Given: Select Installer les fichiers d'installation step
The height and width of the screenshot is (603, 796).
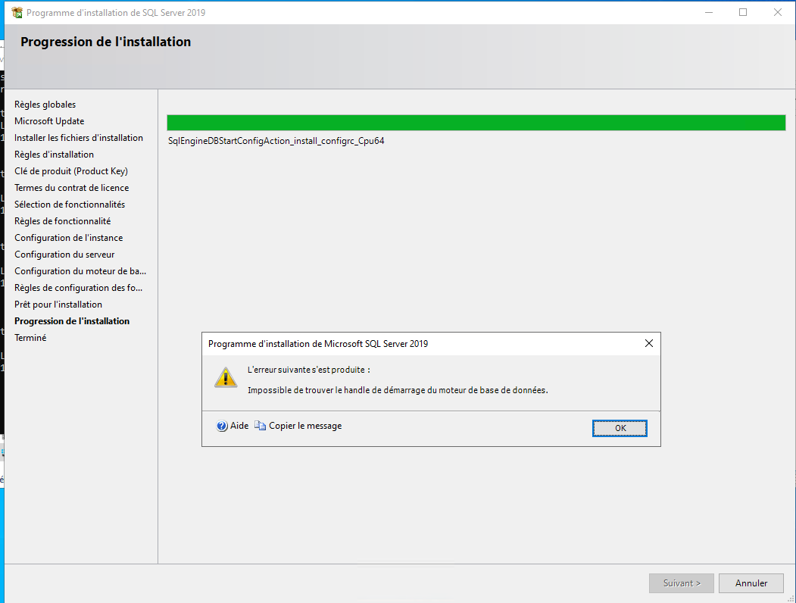Looking at the screenshot, I should (x=79, y=138).
